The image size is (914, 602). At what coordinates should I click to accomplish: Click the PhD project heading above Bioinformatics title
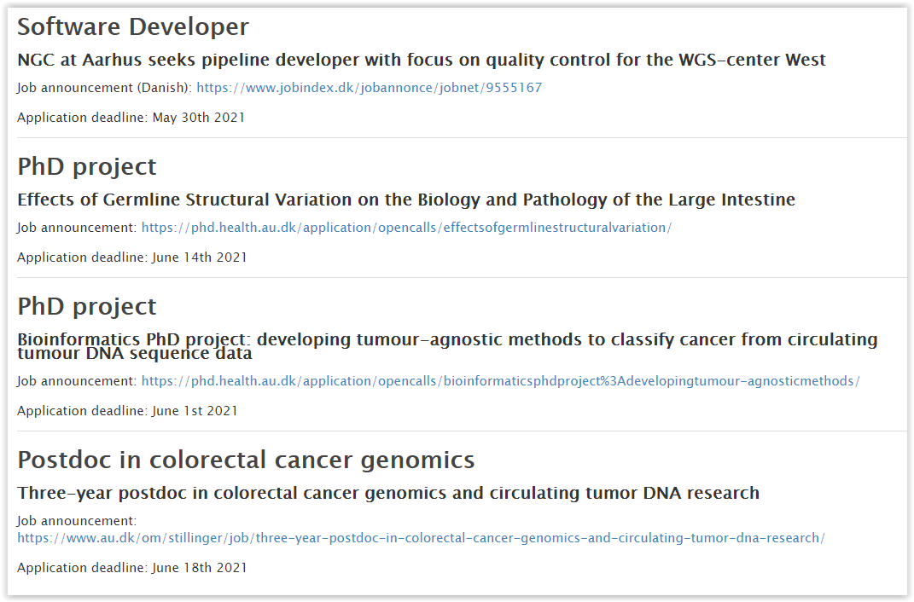click(x=87, y=307)
